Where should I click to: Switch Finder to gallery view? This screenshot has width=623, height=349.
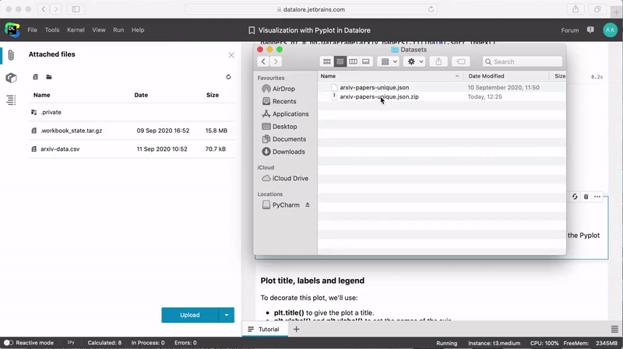click(x=366, y=61)
